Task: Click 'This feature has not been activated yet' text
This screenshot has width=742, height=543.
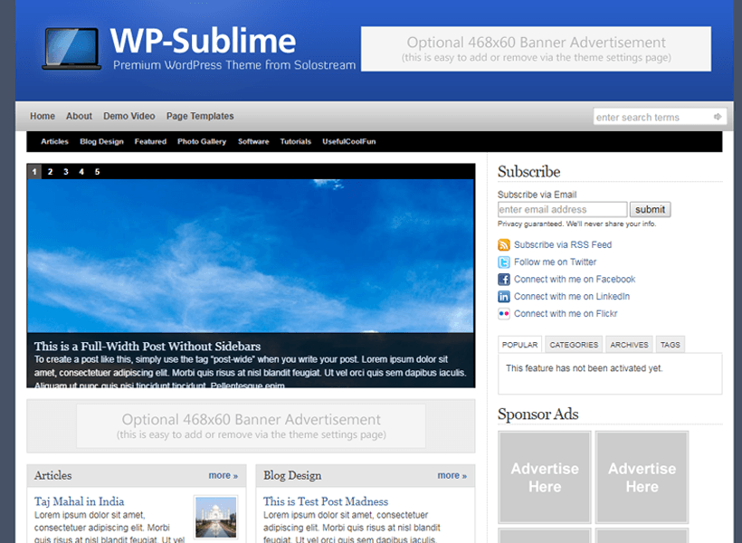Action: (584, 367)
